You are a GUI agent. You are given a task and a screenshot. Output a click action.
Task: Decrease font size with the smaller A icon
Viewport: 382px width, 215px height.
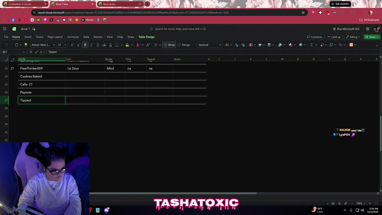pyautogui.click(x=78, y=45)
